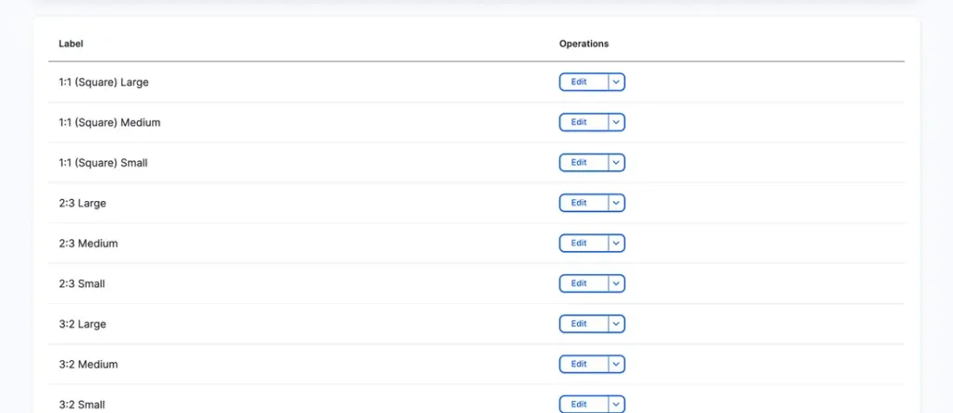Edit the 3:2 Medium image style
Screen dimensions: 953x413
tap(584, 364)
